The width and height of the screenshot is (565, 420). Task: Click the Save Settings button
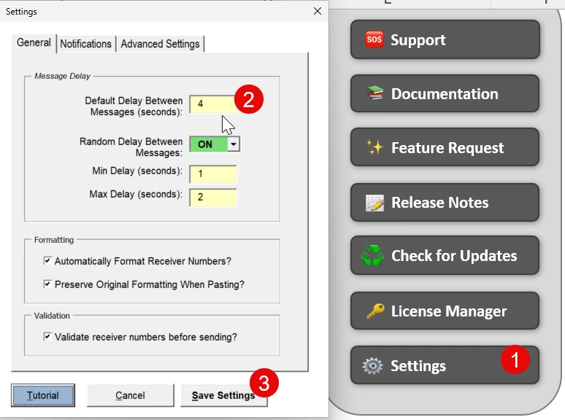223,395
